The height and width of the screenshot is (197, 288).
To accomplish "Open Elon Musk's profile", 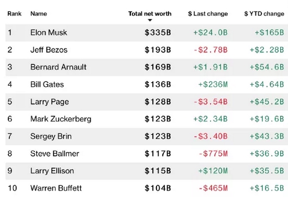I will [x=49, y=32].
